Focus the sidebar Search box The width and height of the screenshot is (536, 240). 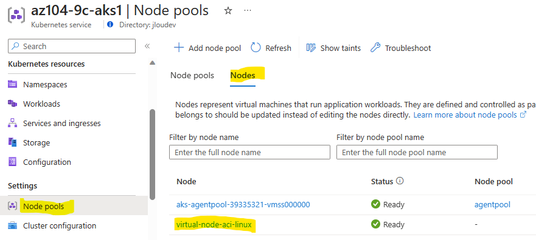point(72,46)
